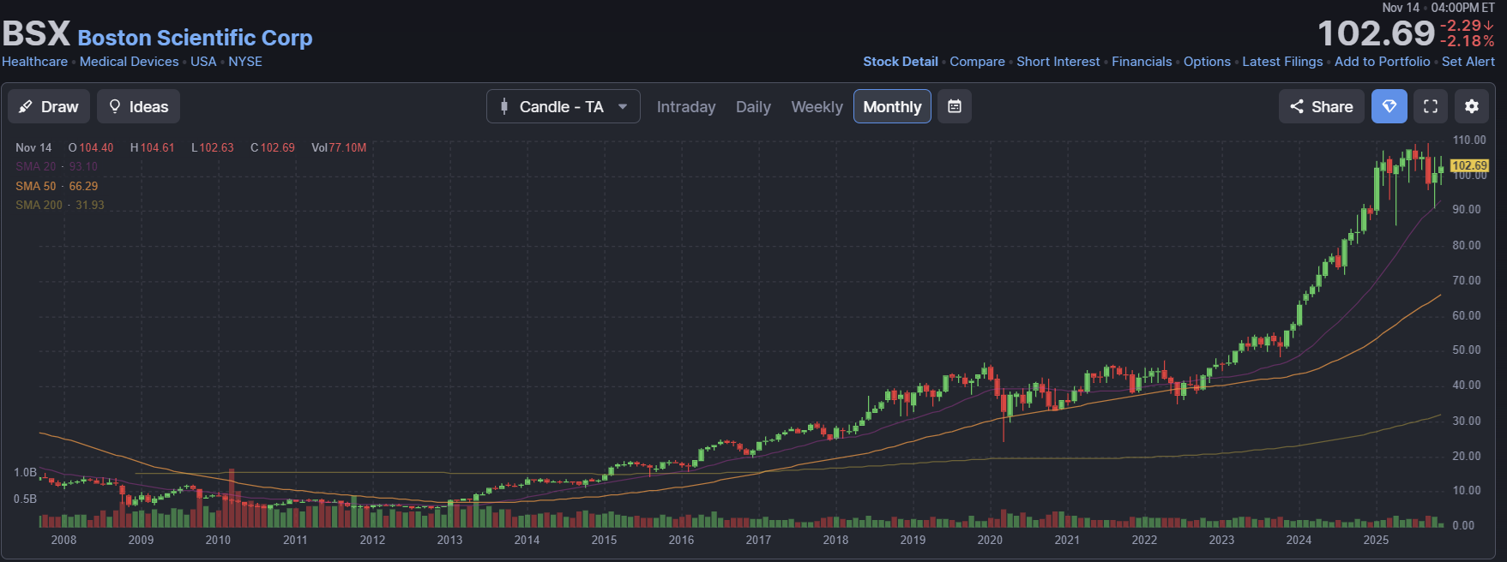Open the Latest Filings link
Screen dimensions: 1507x562
pos(1282,62)
